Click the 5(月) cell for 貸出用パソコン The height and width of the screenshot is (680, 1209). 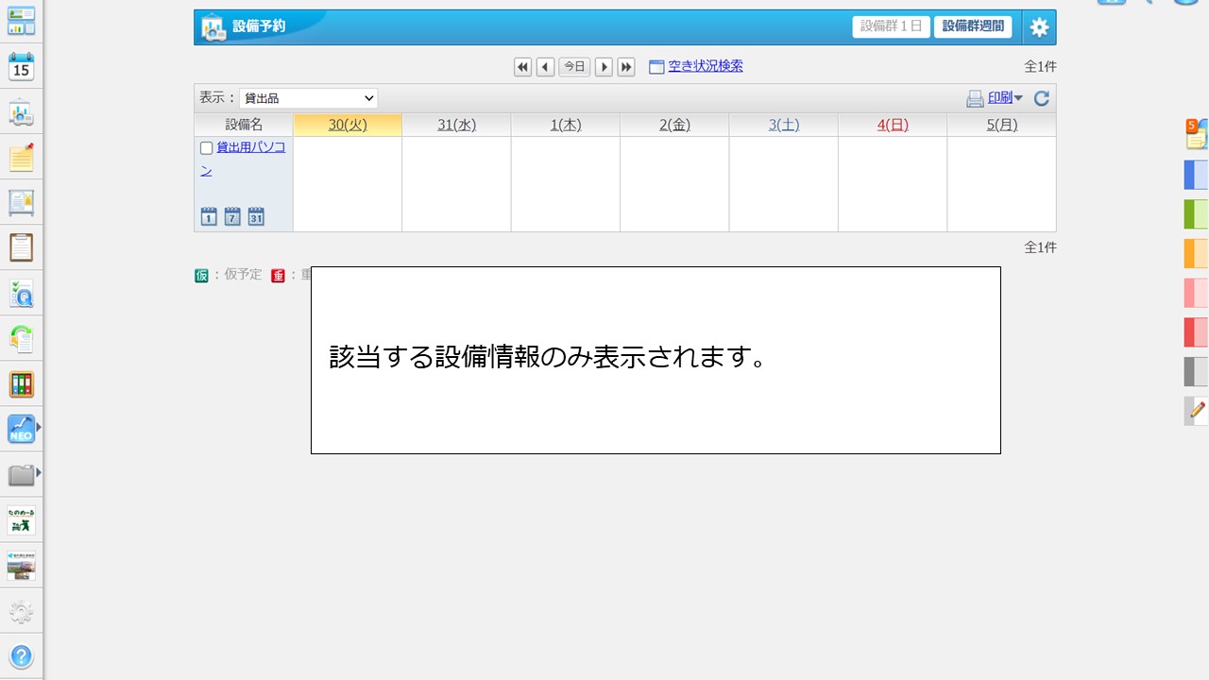[x=1002, y=184]
